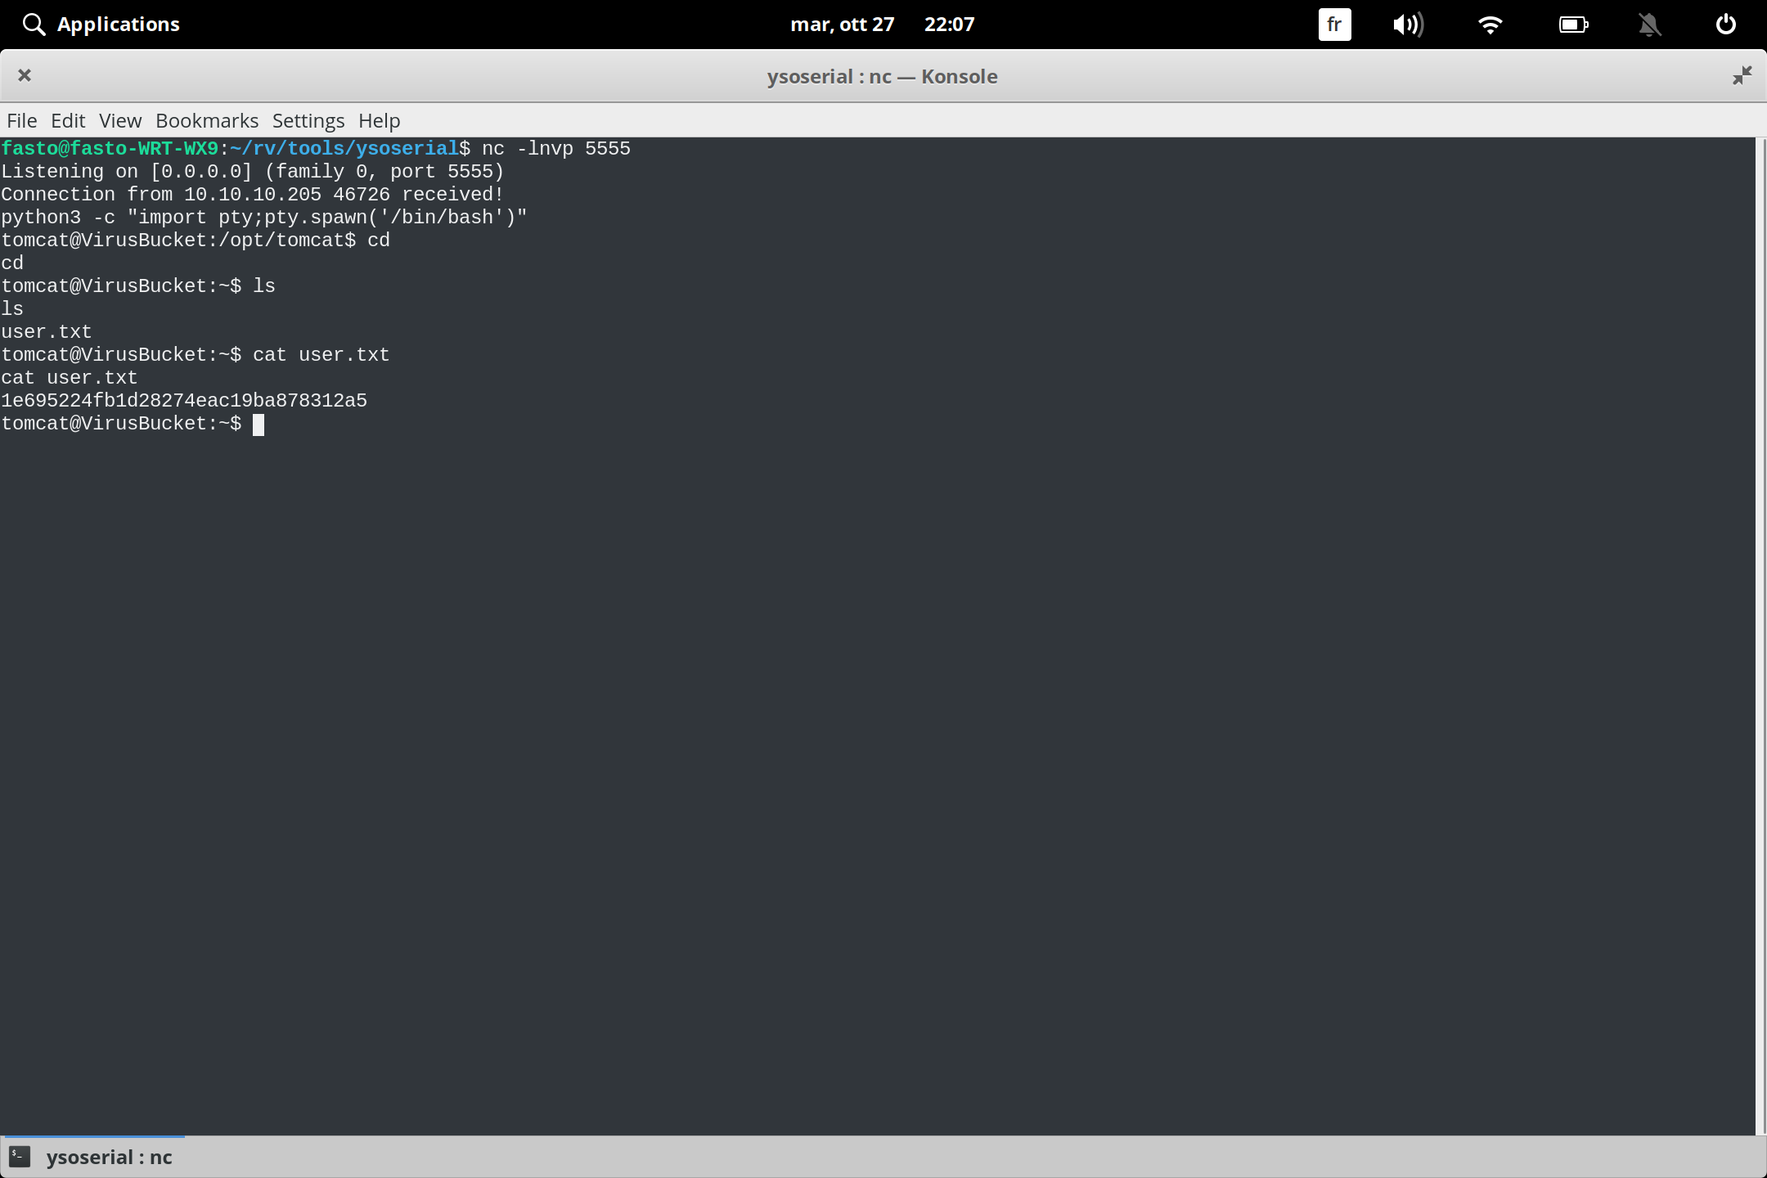Click the volume speaker icon in the panel
The height and width of the screenshot is (1178, 1767).
pyautogui.click(x=1409, y=24)
